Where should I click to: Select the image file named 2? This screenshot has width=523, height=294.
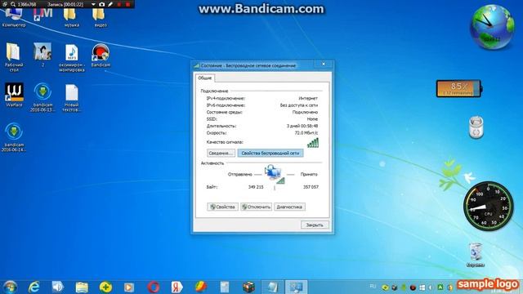coord(42,55)
